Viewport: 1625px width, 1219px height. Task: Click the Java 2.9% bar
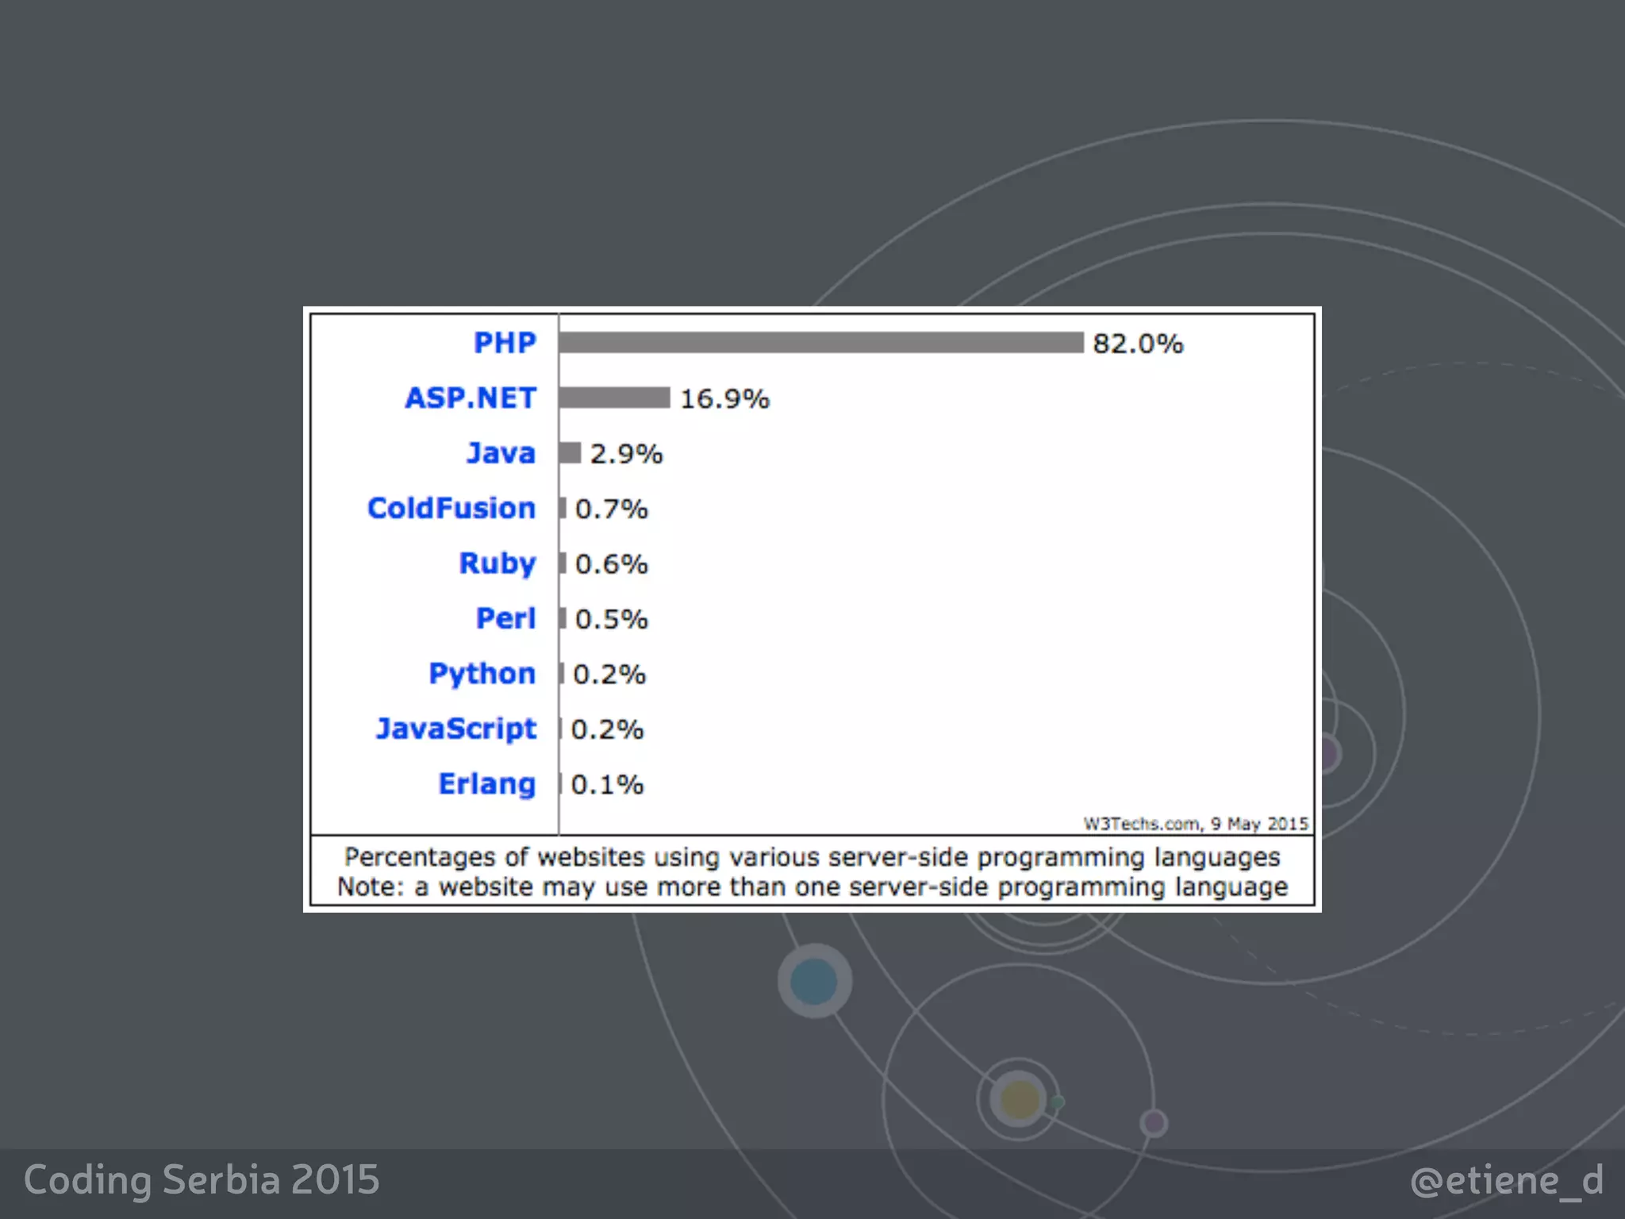pyautogui.click(x=570, y=453)
